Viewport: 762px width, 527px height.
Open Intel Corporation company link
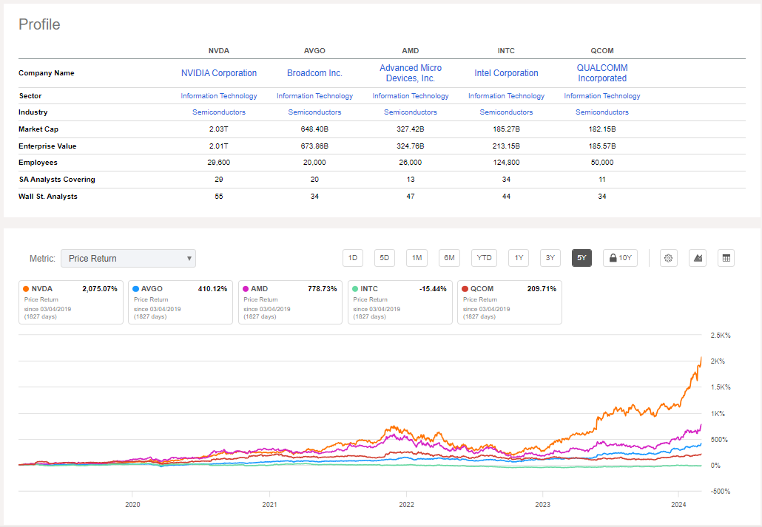click(506, 73)
